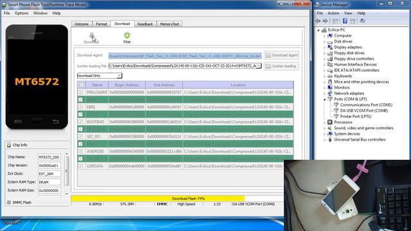Switch to the Format tab

pyautogui.click(x=101, y=24)
